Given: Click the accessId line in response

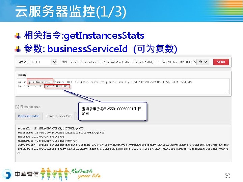Looking at the screenshot, I should [51, 128].
